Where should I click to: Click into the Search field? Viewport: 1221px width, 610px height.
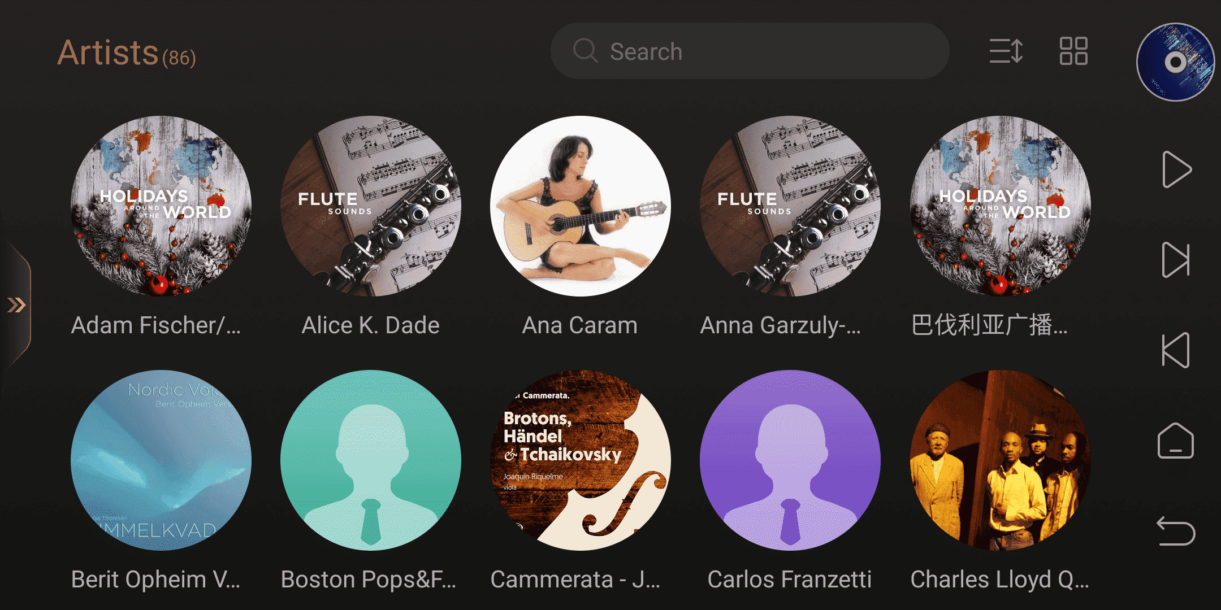750,51
